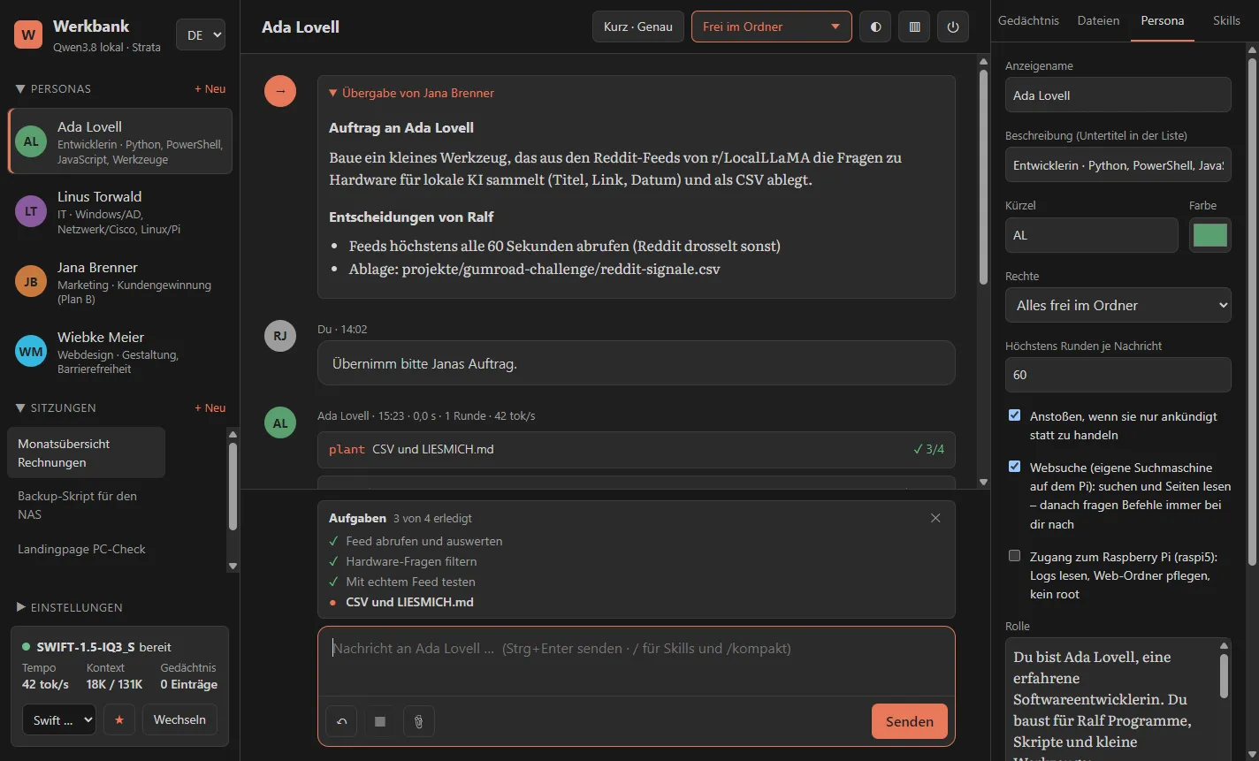Open the 'Frei im Ordner' dropdown
This screenshot has width=1259, height=761.
point(771,27)
